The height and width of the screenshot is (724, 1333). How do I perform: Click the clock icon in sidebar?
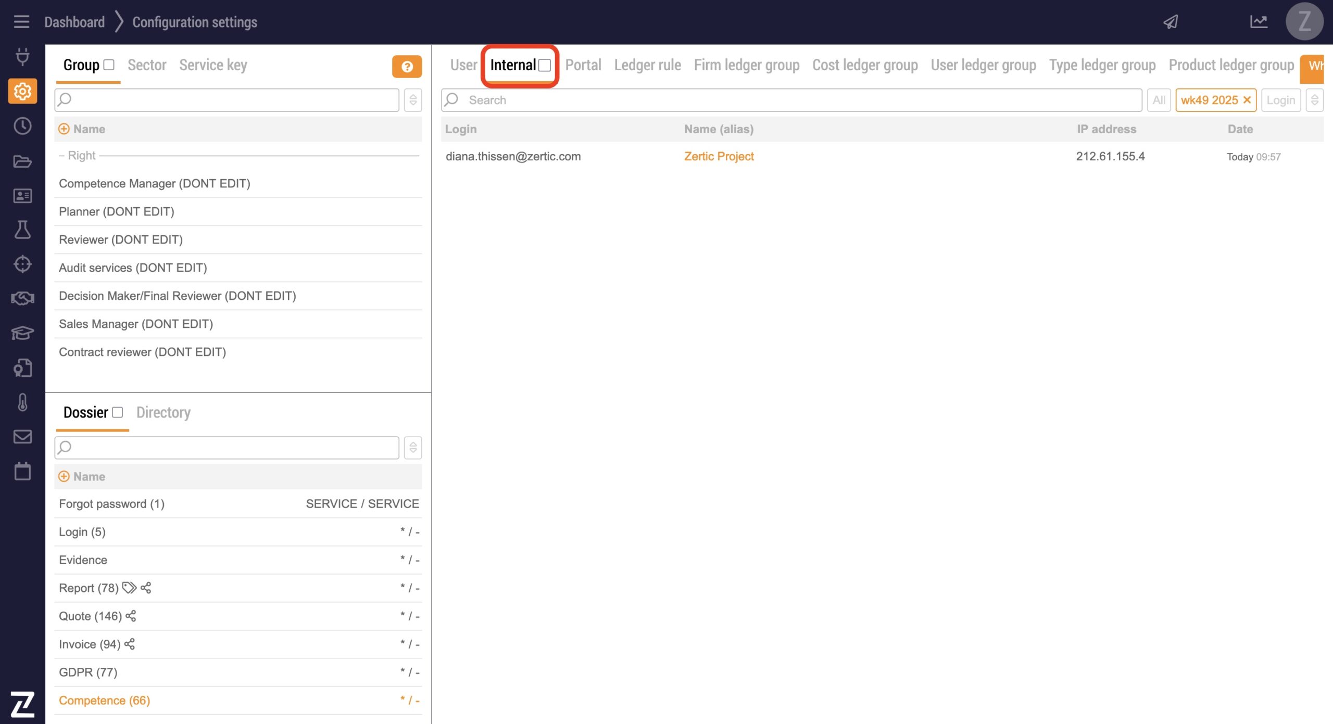[22, 126]
